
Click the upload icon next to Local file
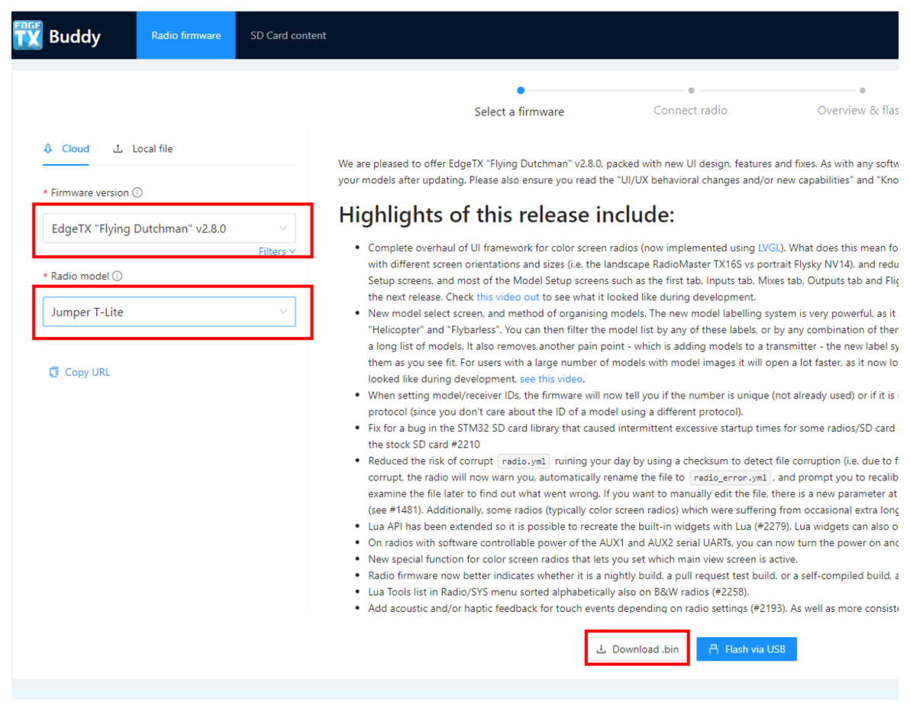tap(118, 149)
